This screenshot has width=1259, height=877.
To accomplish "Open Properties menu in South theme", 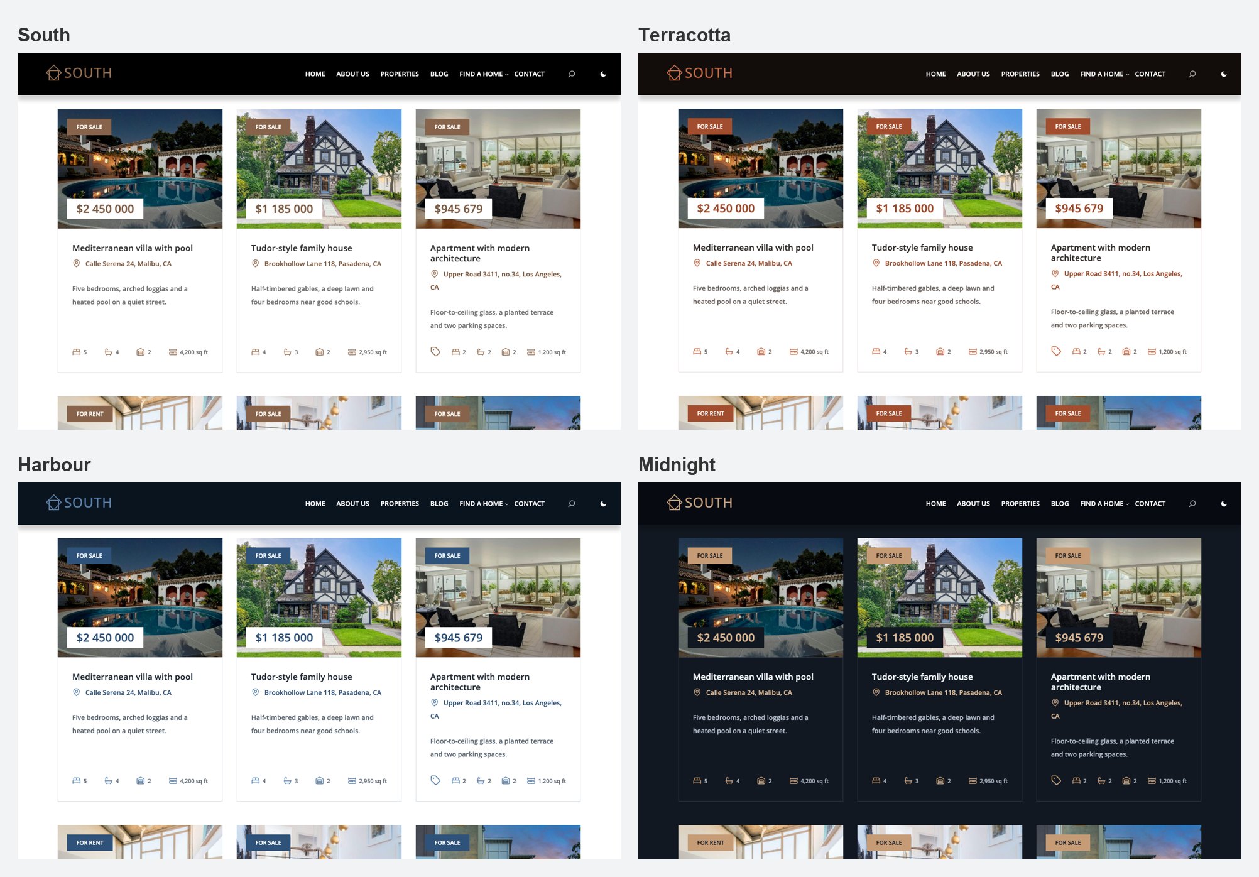I will 400,74.
